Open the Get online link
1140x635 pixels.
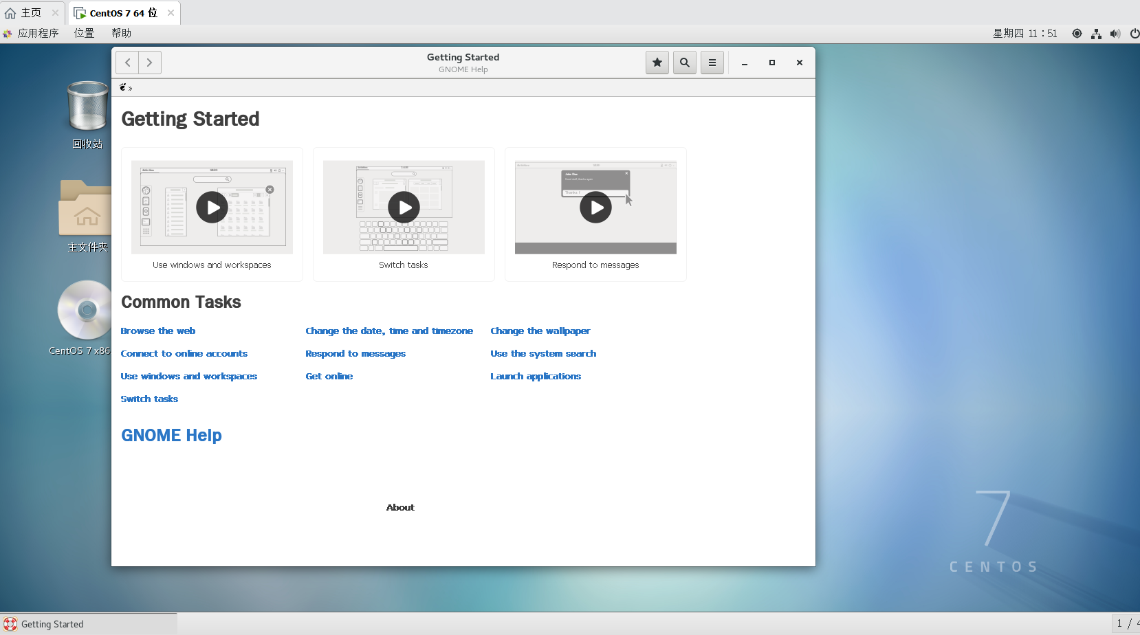[329, 377]
